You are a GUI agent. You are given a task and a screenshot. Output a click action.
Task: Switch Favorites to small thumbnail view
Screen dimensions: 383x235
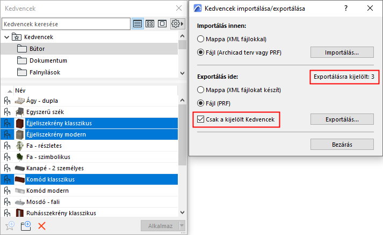[x=150, y=24]
